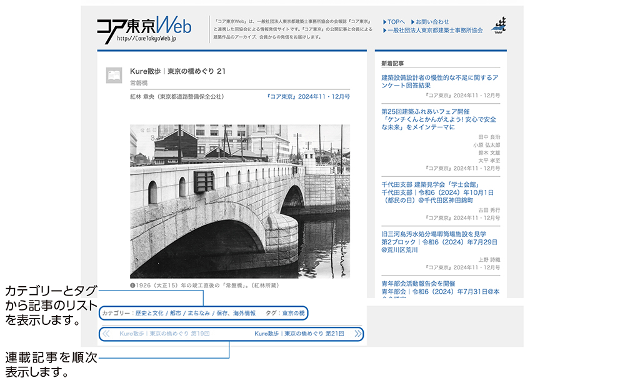Select the 歴史と文化 category
The width and height of the screenshot is (625, 383).
coord(151,313)
